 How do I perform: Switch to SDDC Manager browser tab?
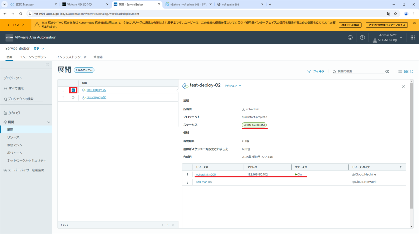[x=34, y=5]
